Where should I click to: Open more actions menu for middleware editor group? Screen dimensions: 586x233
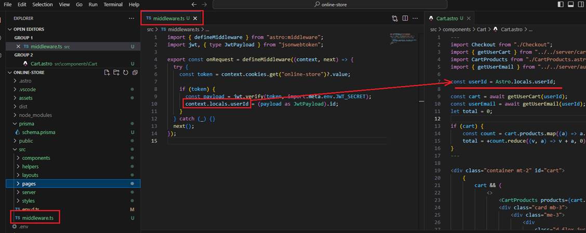click(416, 18)
